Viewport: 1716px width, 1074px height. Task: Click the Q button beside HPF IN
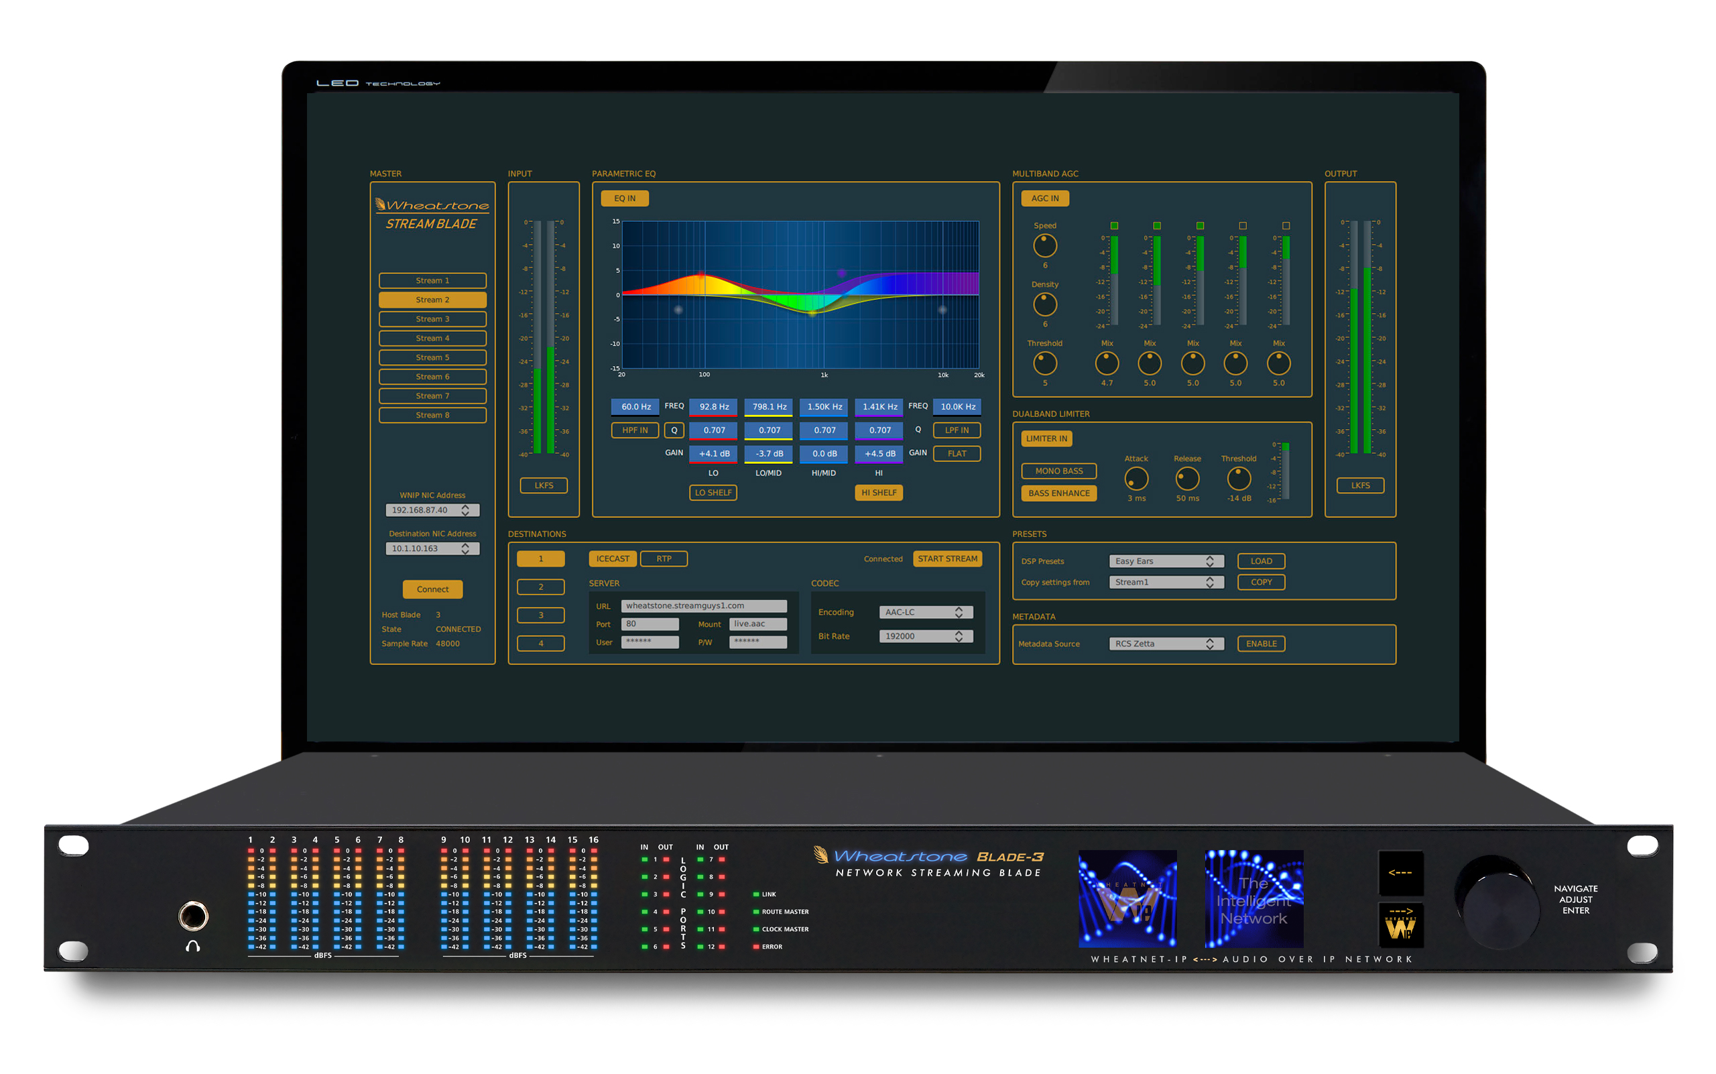tap(674, 430)
